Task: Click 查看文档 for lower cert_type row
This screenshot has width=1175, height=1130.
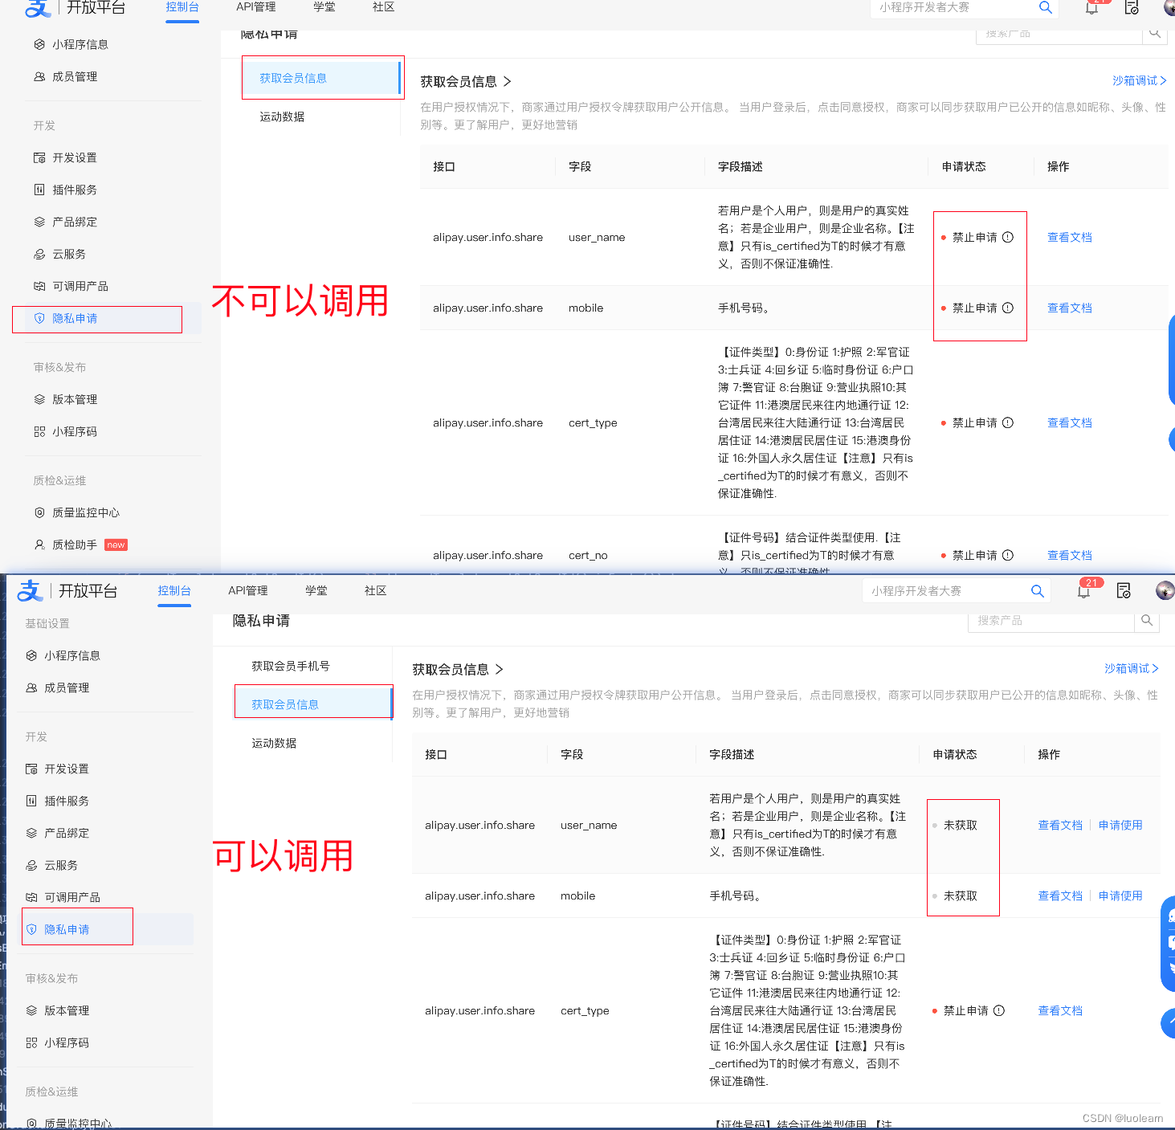Action: click(x=1060, y=1010)
